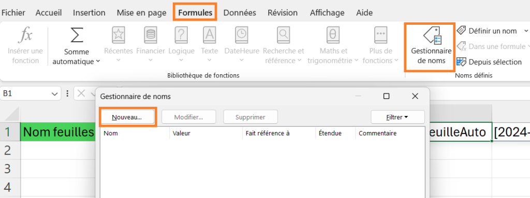The height and width of the screenshot is (198, 530).
Task: Select the Formules tab
Action: pos(195,13)
